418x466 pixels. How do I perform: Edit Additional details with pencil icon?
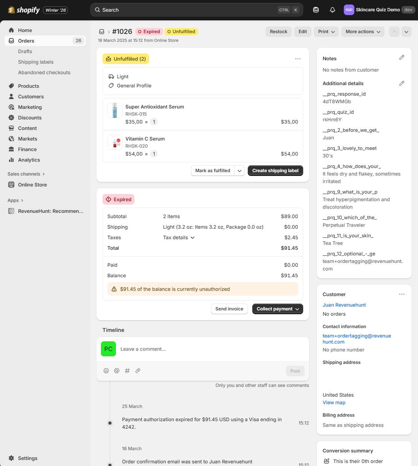click(402, 83)
